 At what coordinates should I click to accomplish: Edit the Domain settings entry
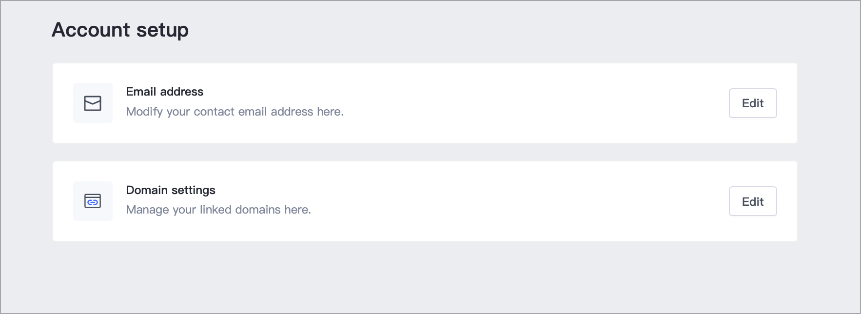(753, 201)
